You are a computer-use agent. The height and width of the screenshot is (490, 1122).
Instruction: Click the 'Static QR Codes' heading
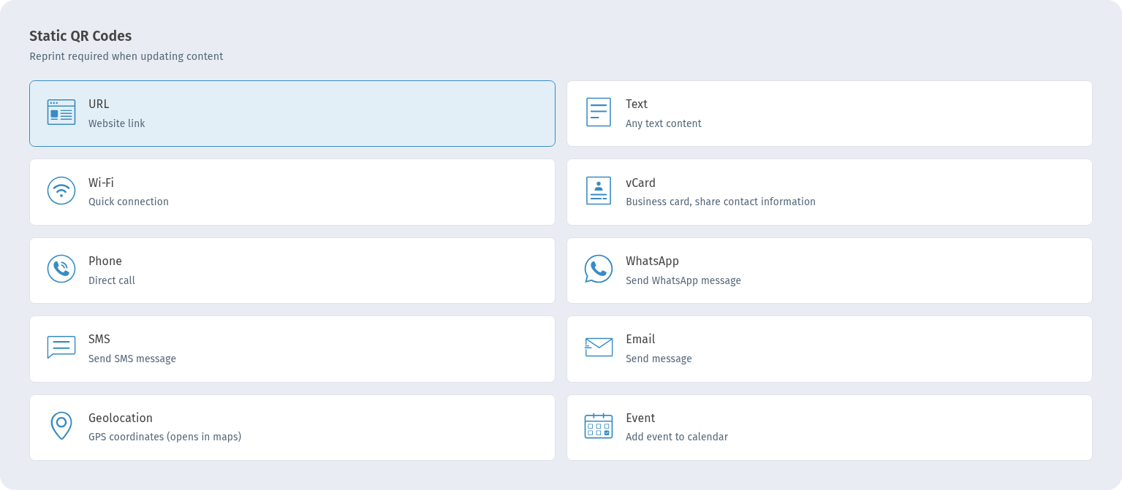[80, 36]
